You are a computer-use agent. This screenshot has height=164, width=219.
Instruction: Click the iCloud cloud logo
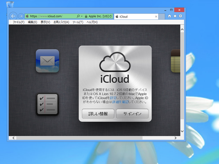115,62
